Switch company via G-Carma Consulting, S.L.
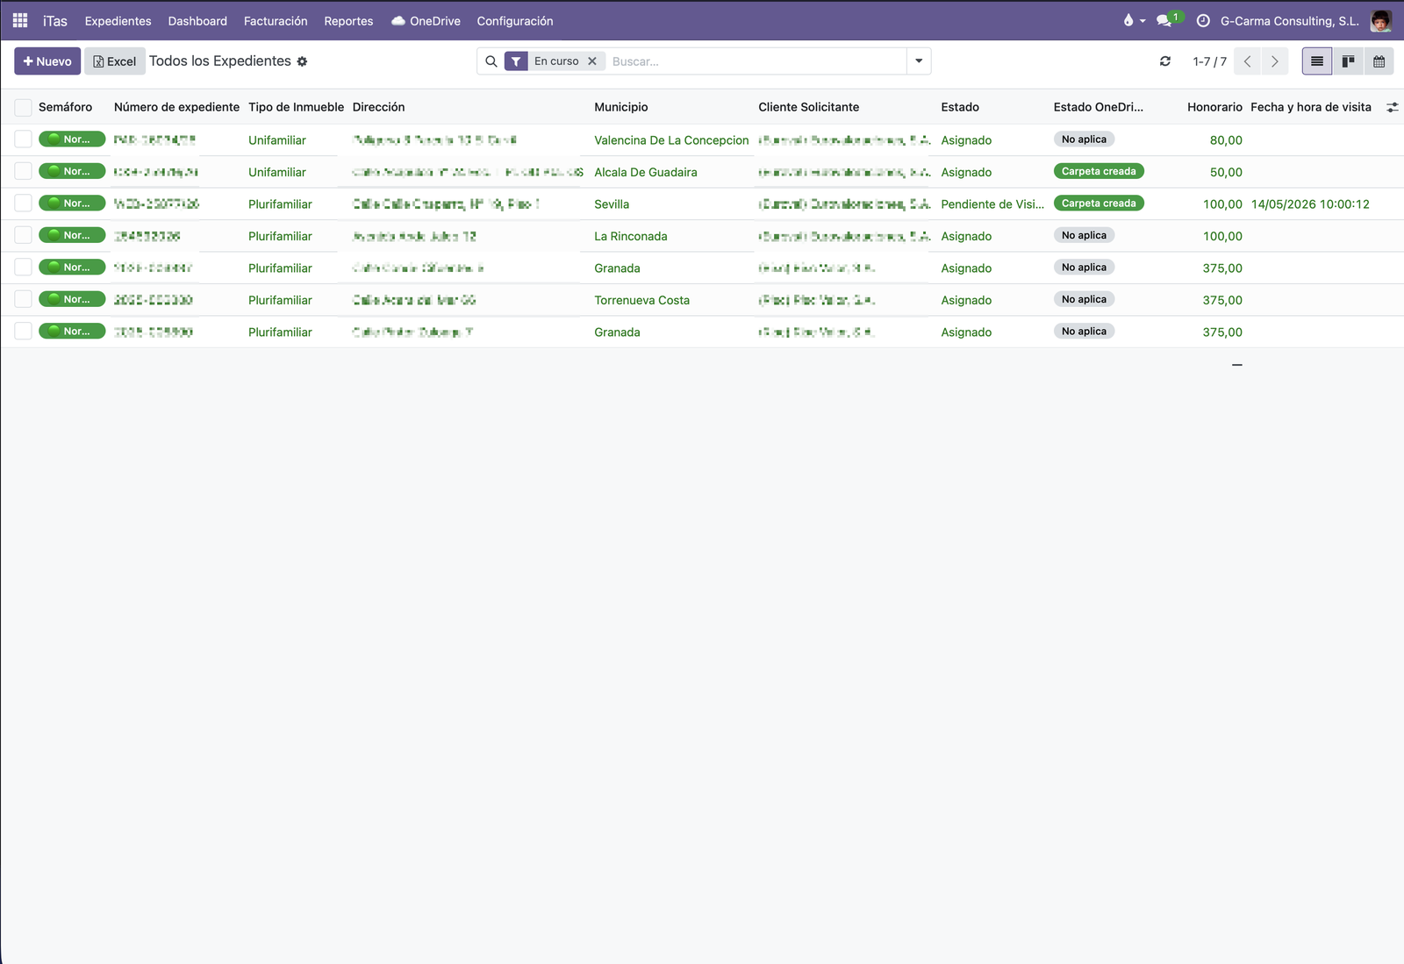 coord(1289,21)
